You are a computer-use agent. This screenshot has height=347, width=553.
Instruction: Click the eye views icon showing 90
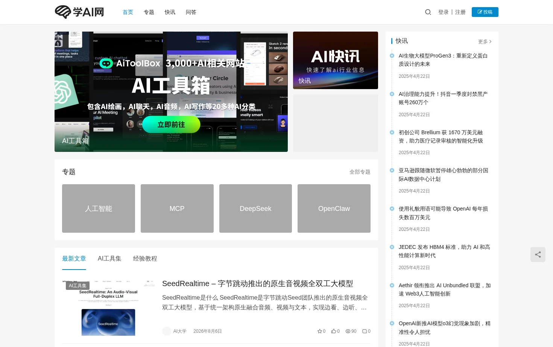coord(348,331)
